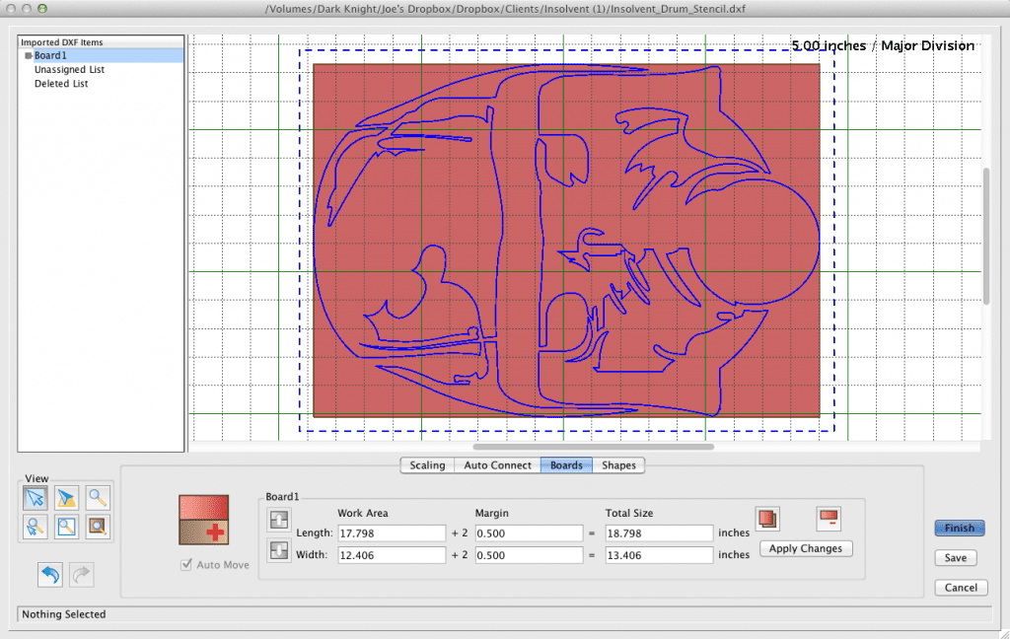Screen dimensions: 1010x639
Task: Click the length stepper icon next to Work Area
Action: (x=279, y=520)
